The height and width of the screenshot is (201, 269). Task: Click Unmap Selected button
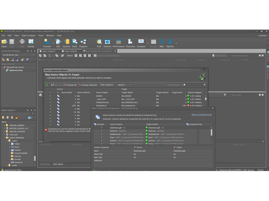[x=88, y=85]
